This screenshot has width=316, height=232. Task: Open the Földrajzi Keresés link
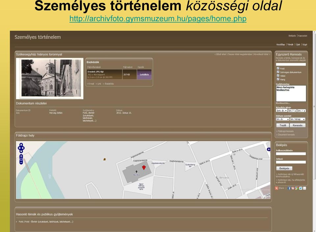(285, 131)
